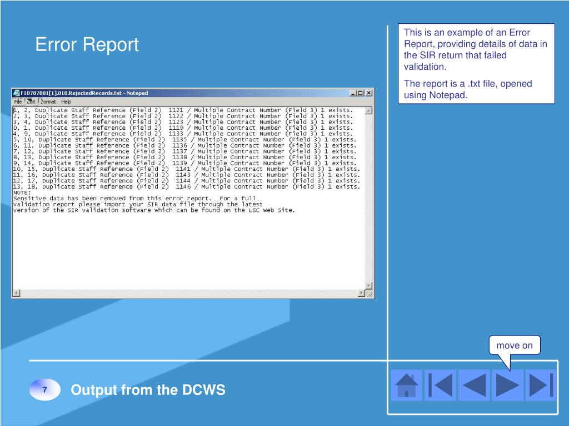Click 'Sensitive data has been removed' line

134,198
